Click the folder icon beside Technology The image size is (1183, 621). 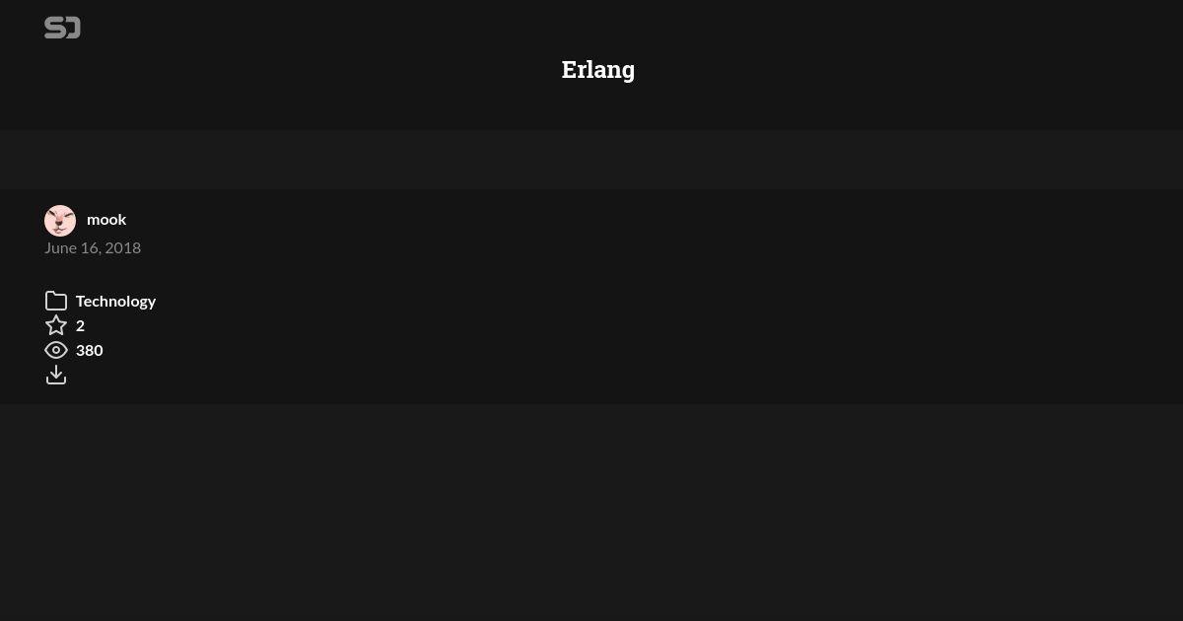pyautogui.click(x=56, y=301)
